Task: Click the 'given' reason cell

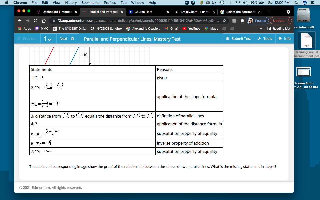Action: [189, 78]
